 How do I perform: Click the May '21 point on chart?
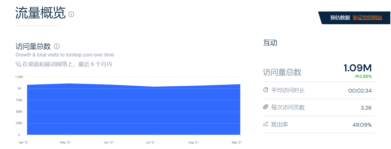click(x=69, y=84)
